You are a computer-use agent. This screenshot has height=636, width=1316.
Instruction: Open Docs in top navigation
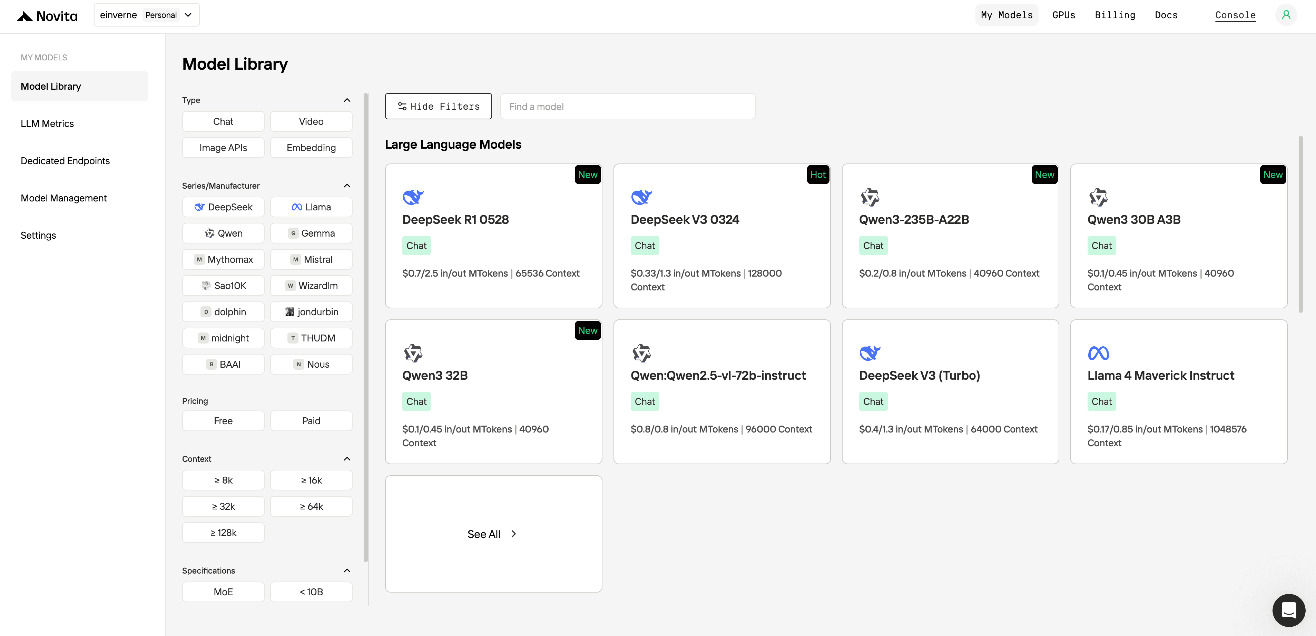(1166, 15)
